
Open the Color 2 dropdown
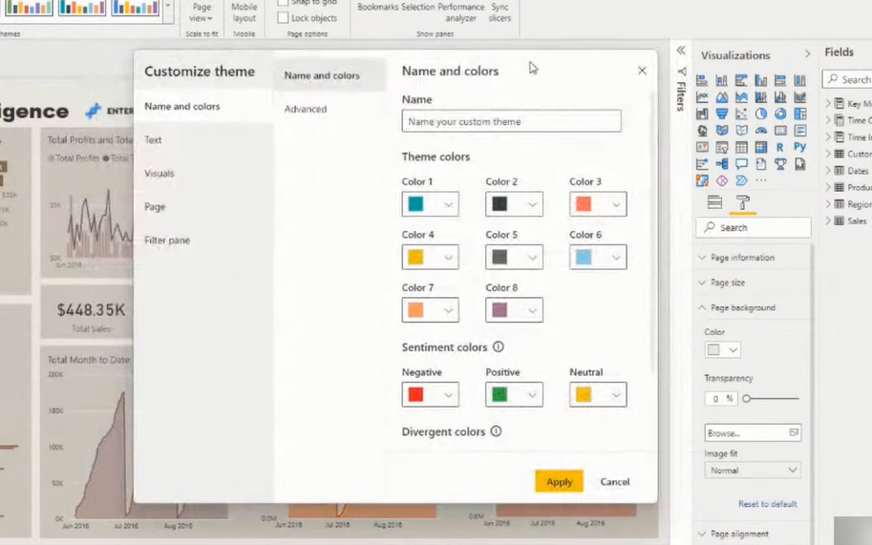click(514, 204)
